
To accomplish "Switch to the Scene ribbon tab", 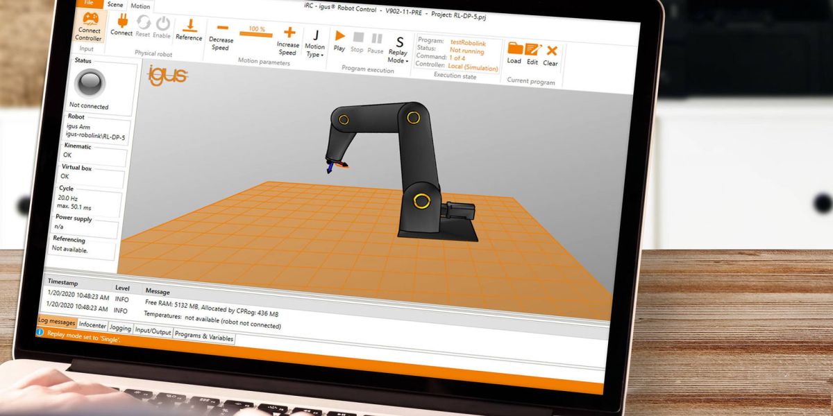I will (x=115, y=4).
